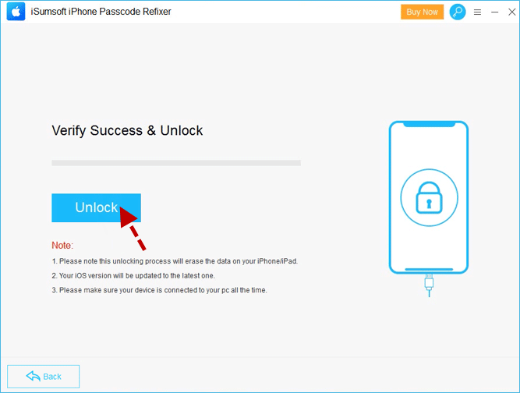Select the note about iOS version update
The height and width of the screenshot is (393, 520).
[x=133, y=275]
